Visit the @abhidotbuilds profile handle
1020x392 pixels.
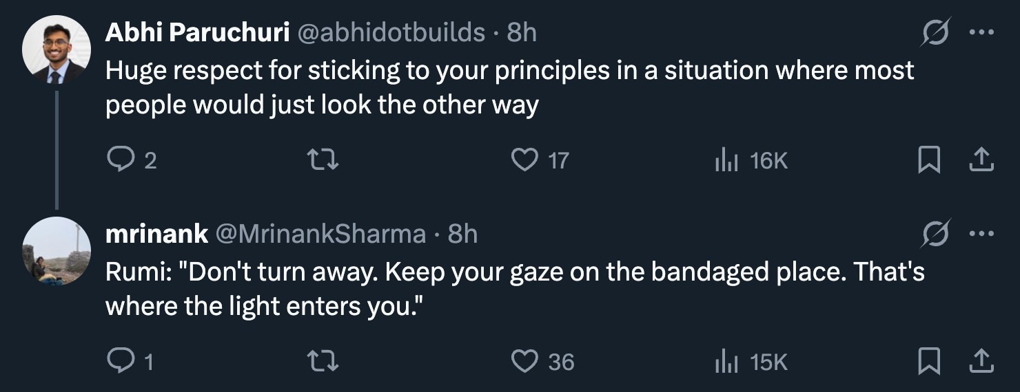pos(391,32)
